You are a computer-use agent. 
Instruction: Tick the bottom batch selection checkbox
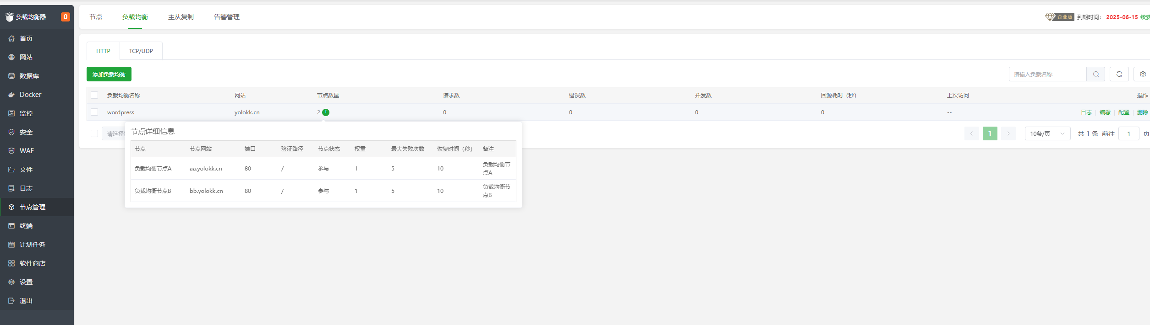pyautogui.click(x=94, y=133)
